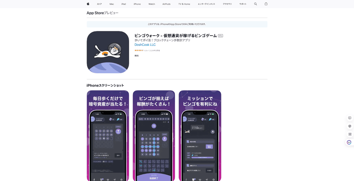This screenshot has width=354, height=181.
Task: Select the 無料 price label
Action: pyautogui.click(x=136, y=56)
